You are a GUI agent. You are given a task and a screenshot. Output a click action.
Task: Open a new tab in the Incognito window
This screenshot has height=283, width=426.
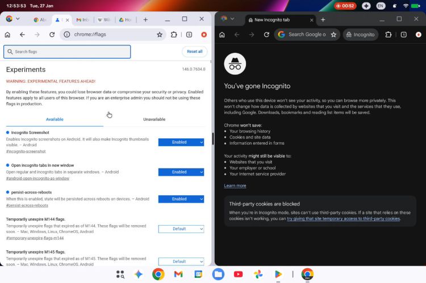tap(323, 19)
